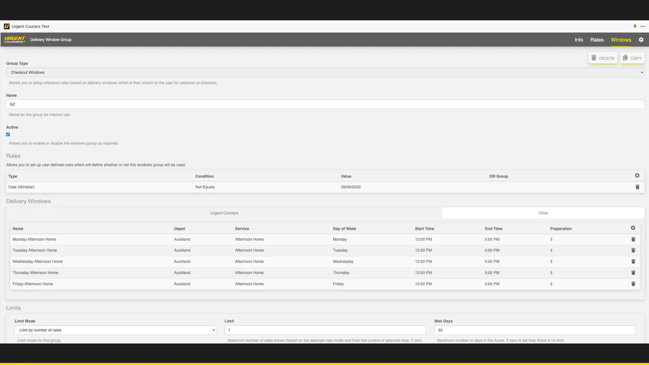Click the DELETE button
The image size is (649, 365).
point(603,58)
